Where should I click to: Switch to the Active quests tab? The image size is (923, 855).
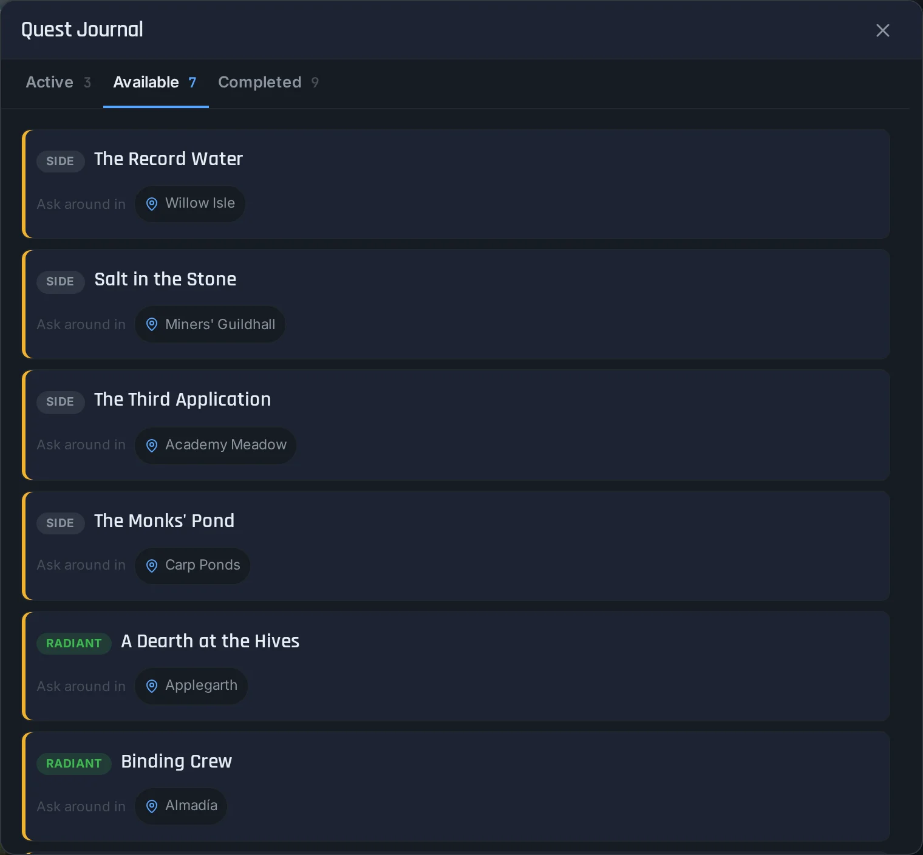coord(58,83)
